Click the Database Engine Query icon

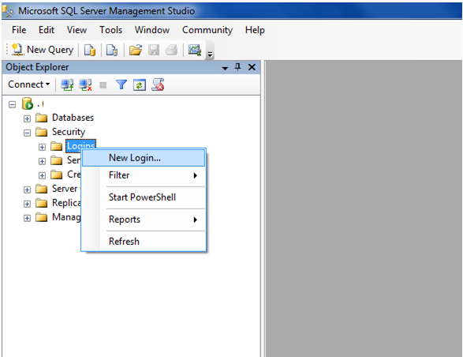89,50
